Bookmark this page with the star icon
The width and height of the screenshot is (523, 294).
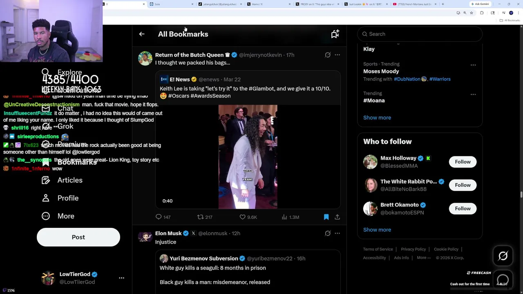pyautogui.click(x=471, y=13)
